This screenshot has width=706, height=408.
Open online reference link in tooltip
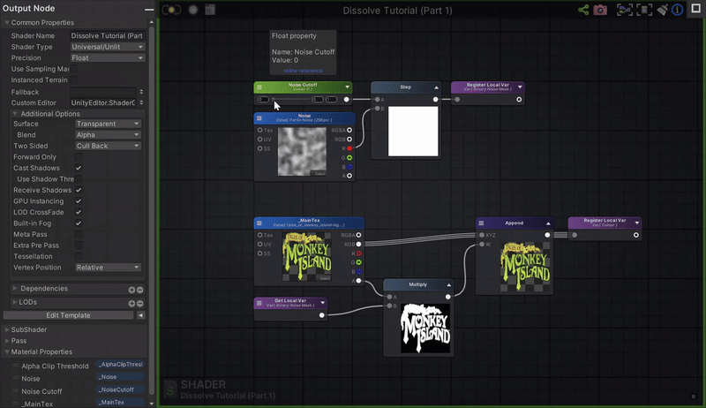[x=303, y=71]
